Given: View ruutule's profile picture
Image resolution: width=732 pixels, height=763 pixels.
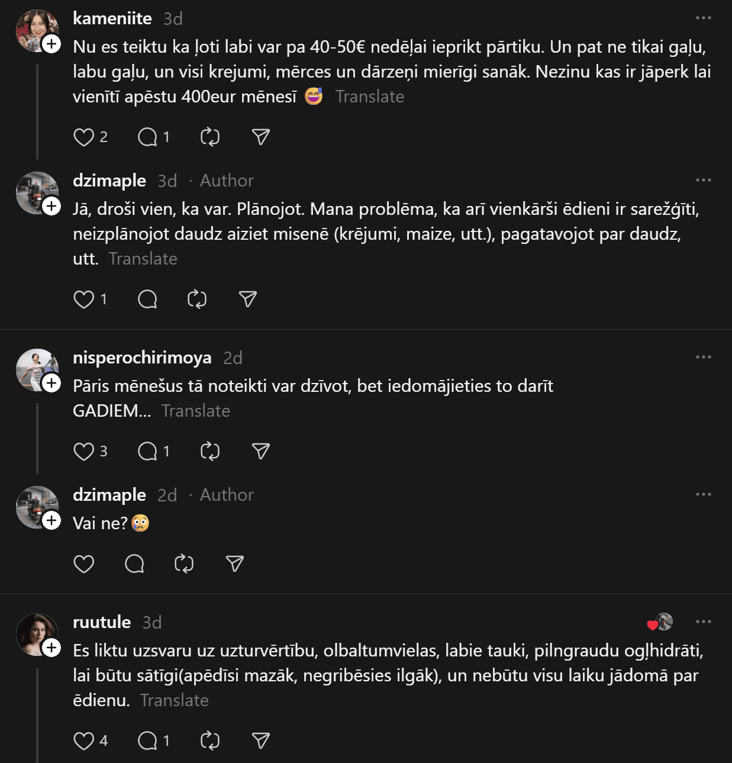Looking at the screenshot, I should coord(37,635).
